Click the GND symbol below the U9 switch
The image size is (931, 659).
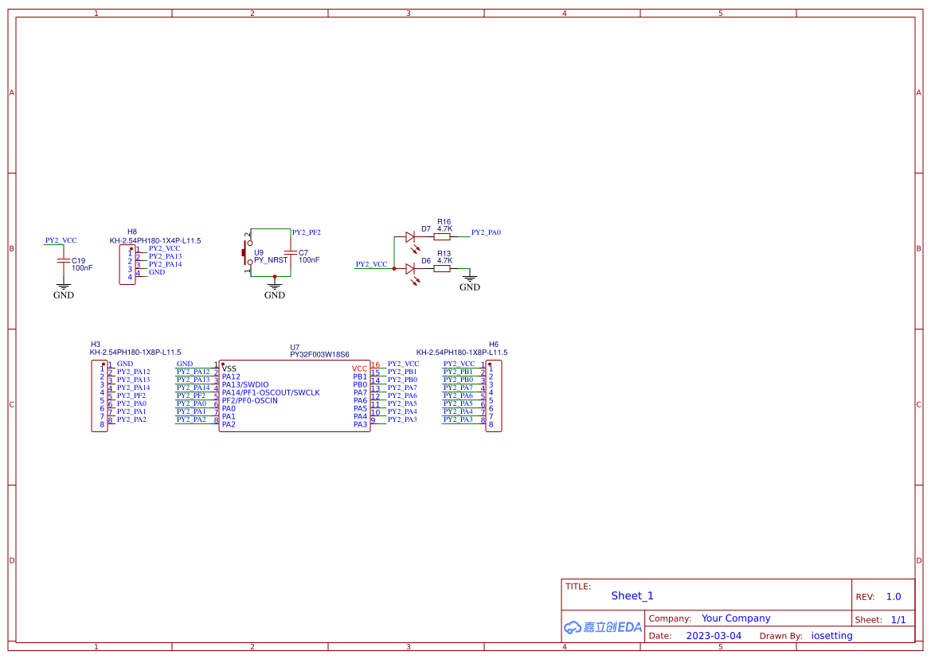(274, 291)
